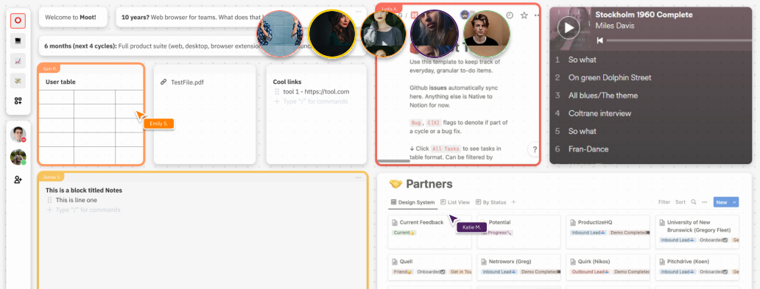
Task: Switch to the Design System tab
Action: pos(412,202)
